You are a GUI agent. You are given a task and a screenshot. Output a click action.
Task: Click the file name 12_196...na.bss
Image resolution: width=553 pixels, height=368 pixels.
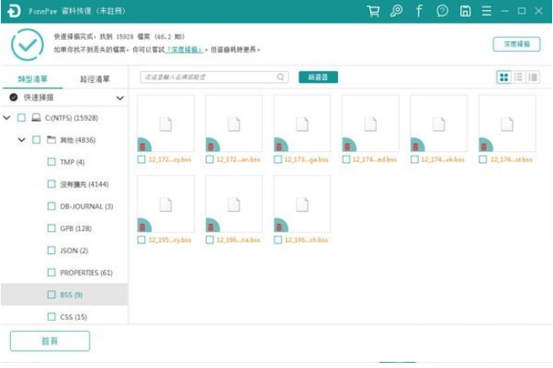pos(238,241)
